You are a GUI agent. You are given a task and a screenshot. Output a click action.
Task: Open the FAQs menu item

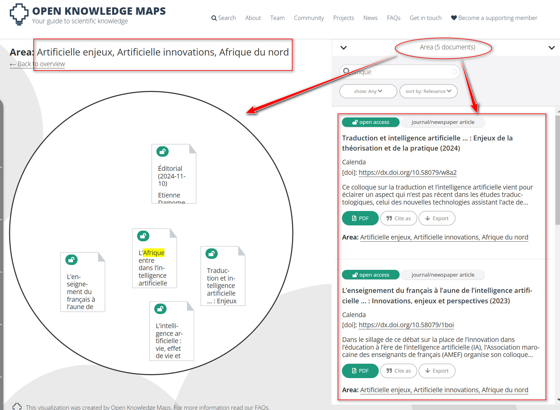[x=393, y=18]
